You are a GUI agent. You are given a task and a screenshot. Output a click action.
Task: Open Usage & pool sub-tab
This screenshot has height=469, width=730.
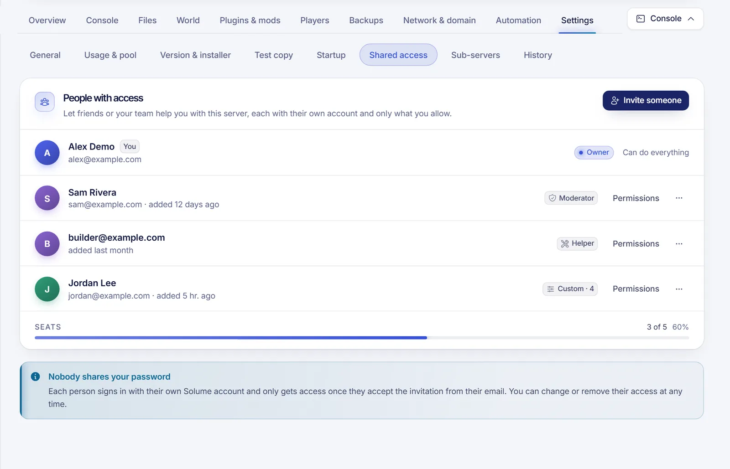pos(110,55)
